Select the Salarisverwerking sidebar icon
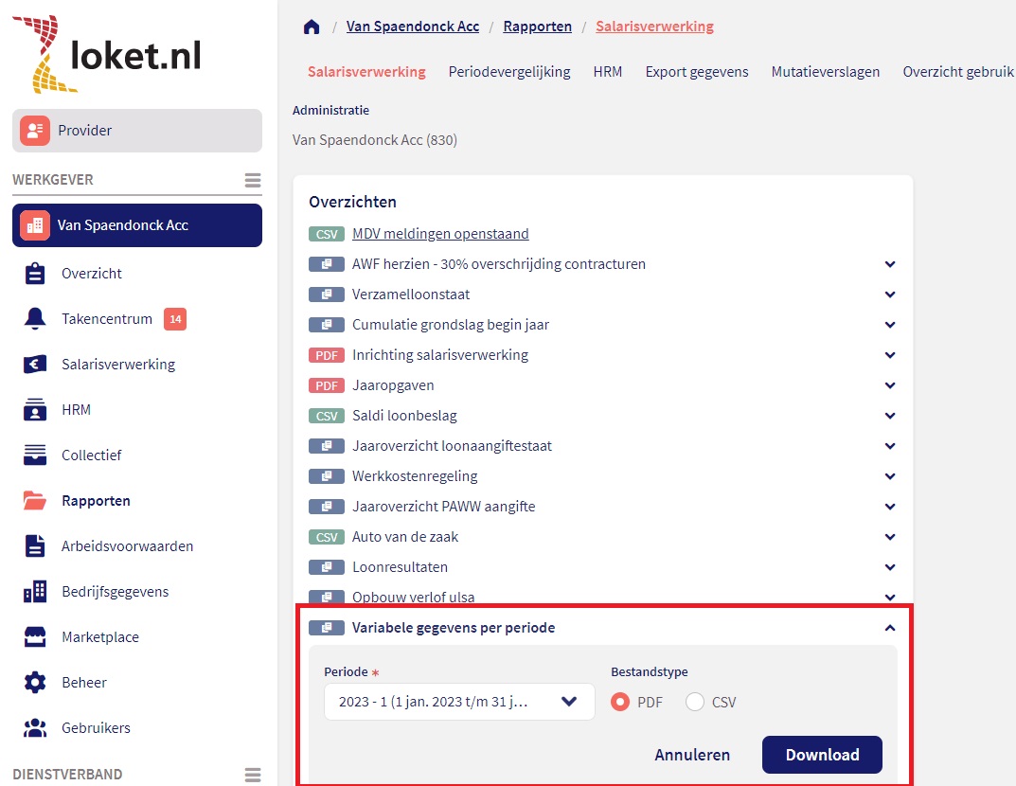This screenshot has height=786, width=1016. click(116, 364)
